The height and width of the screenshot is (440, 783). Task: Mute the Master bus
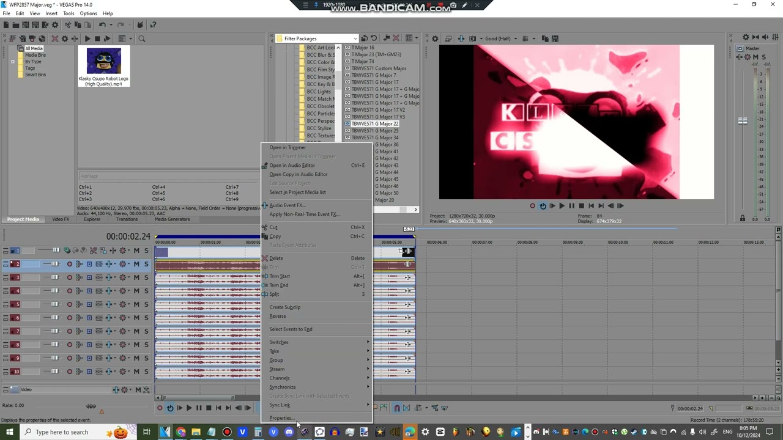pos(755,57)
